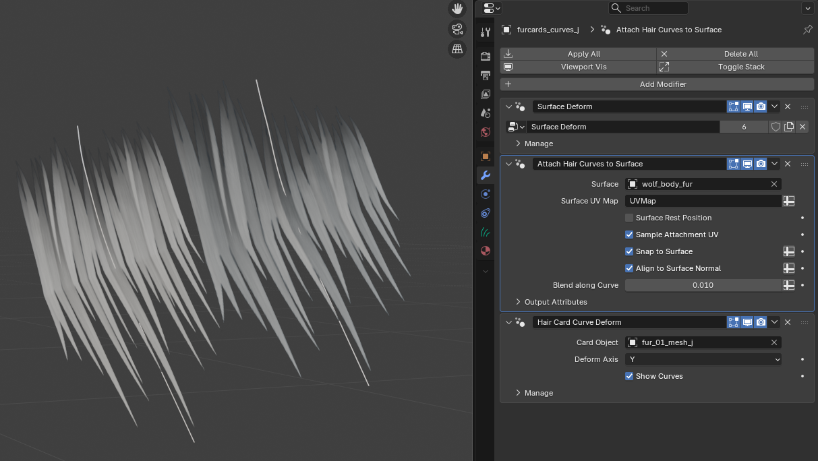The width and height of the screenshot is (818, 461).
Task: Toggle edit mode display for Surface Deform
Action: [734, 106]
